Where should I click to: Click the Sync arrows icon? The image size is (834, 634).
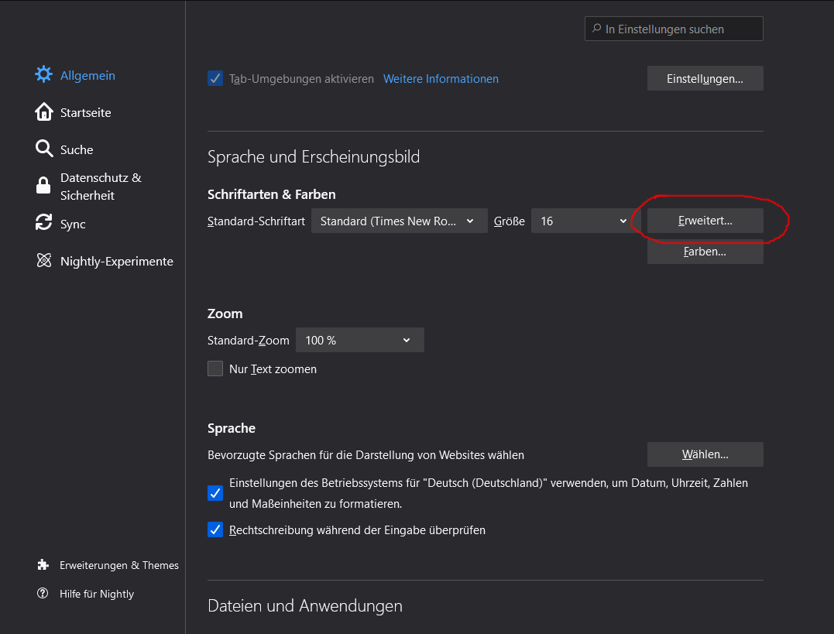point(44,224)
